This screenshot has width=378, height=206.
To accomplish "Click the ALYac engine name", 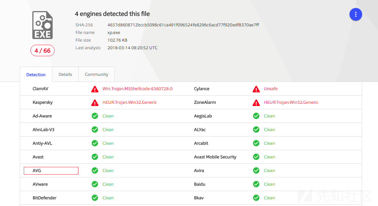I will click(x=200, y=130).
